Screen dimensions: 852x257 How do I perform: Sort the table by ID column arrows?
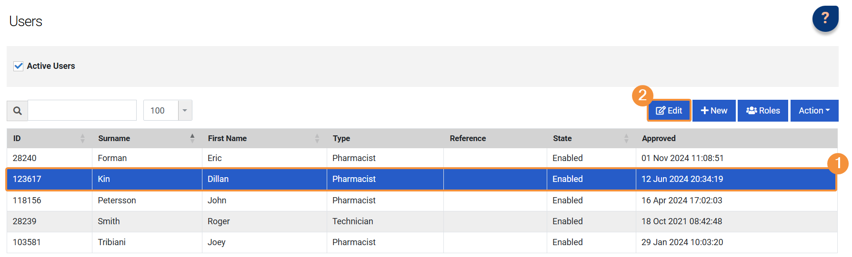[x=82, y=138]
